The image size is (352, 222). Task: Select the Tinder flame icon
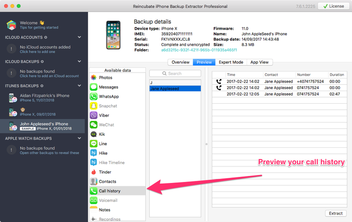94,172
